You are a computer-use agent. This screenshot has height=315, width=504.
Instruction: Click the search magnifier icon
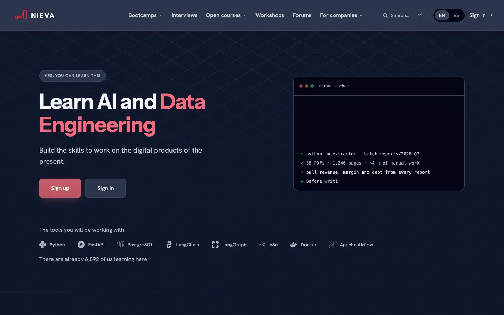(x=385, y=15)
